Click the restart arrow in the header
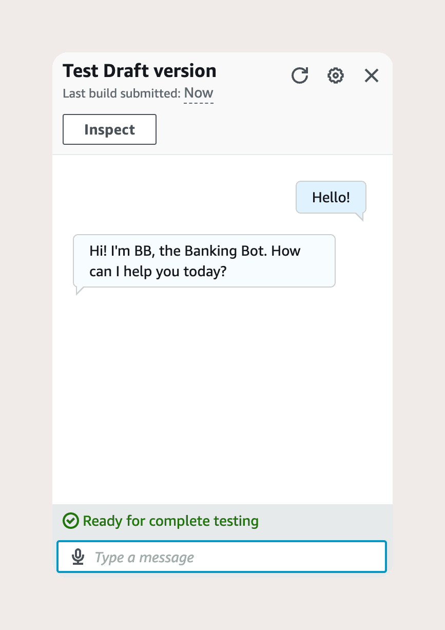The height and width of the screenshot is (630, 445). coord(300,75)
